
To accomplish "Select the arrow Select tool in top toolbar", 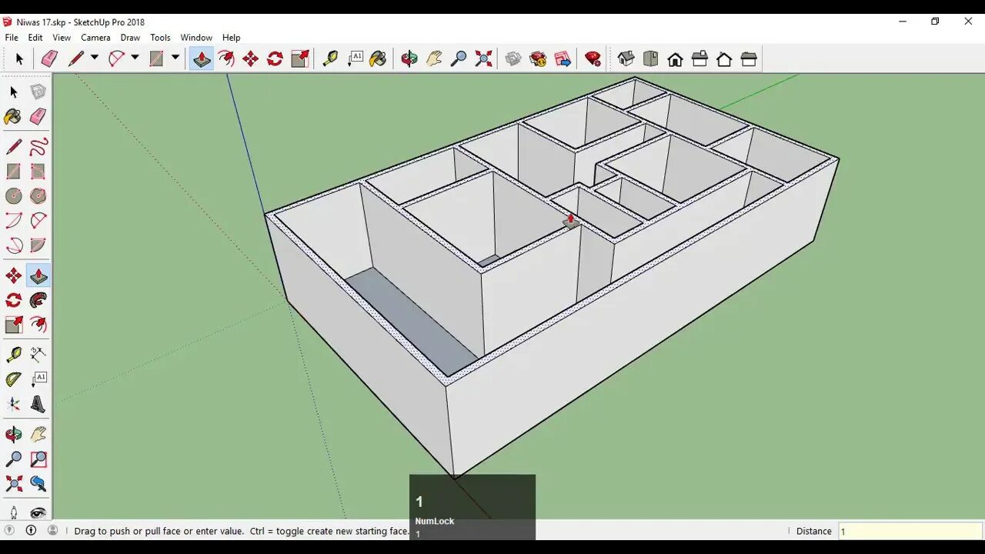I will point(19,59).
